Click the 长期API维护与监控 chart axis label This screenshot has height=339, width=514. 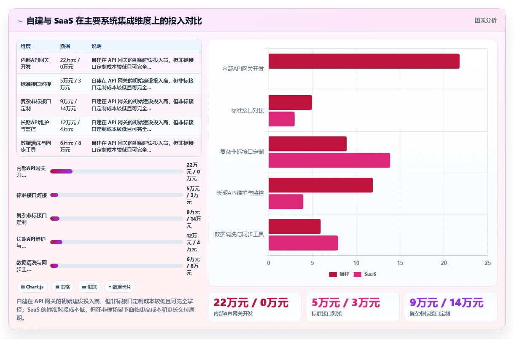pos(240,193)
